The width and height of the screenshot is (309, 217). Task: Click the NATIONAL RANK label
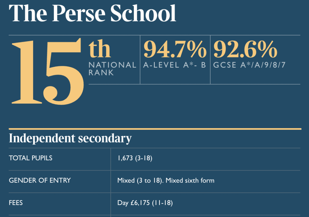pyautogui.click(x=112, y=69)
